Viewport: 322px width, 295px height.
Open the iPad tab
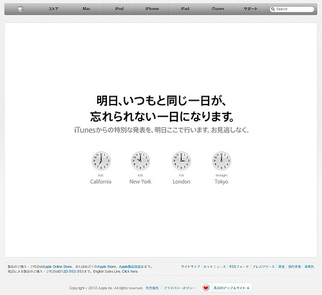(x=185, y=9)
